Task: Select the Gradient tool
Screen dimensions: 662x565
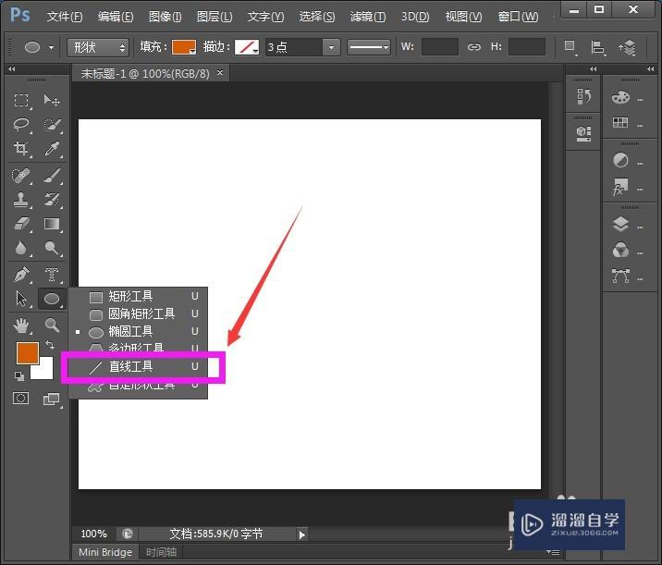Action: point(52,224)
